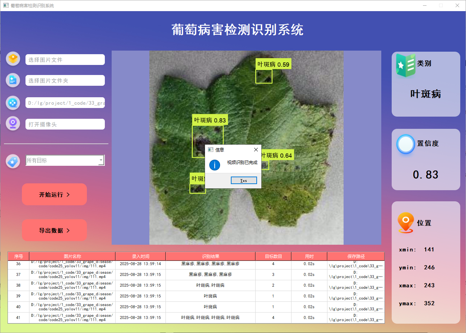466x333 pixels.
Task: Click the 开始运行 button
Action: click(54, 194)
